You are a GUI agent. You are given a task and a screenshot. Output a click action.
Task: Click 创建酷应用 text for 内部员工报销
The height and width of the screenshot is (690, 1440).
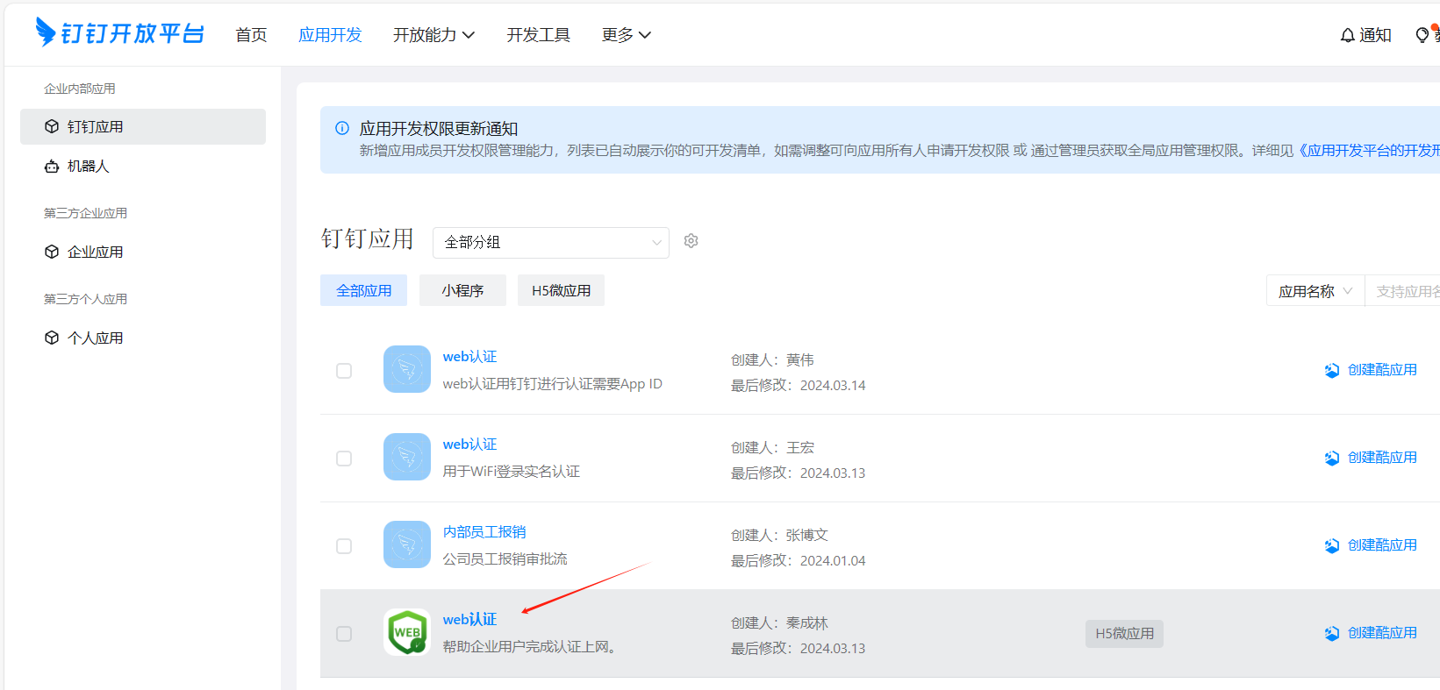(1382, 545)
